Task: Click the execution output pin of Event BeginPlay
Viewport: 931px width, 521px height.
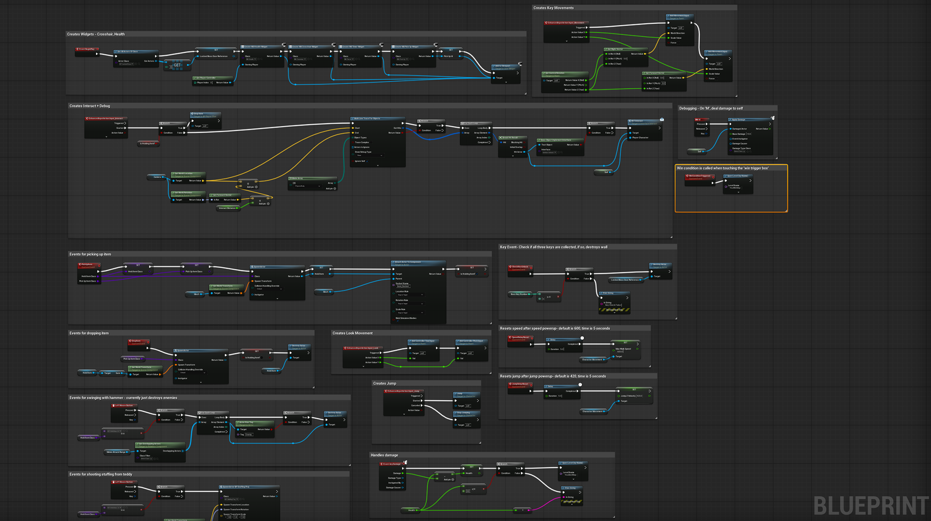Action: [x=97, y=54]
